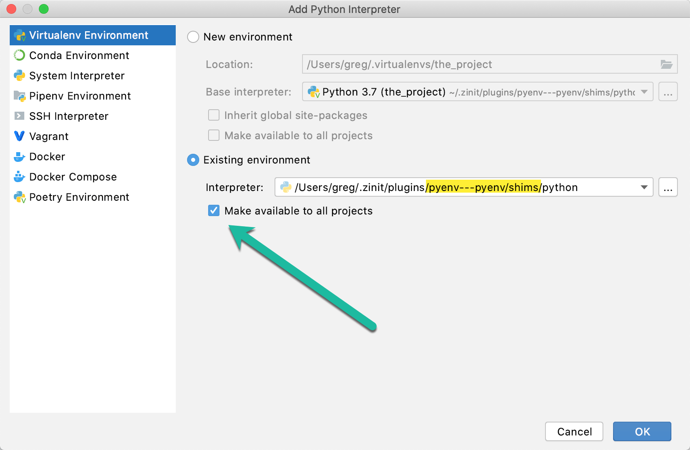Screen dimensions: 690x450
Task: Browse for existing interpreter with ellipsis button
Action: click(668, 187)
